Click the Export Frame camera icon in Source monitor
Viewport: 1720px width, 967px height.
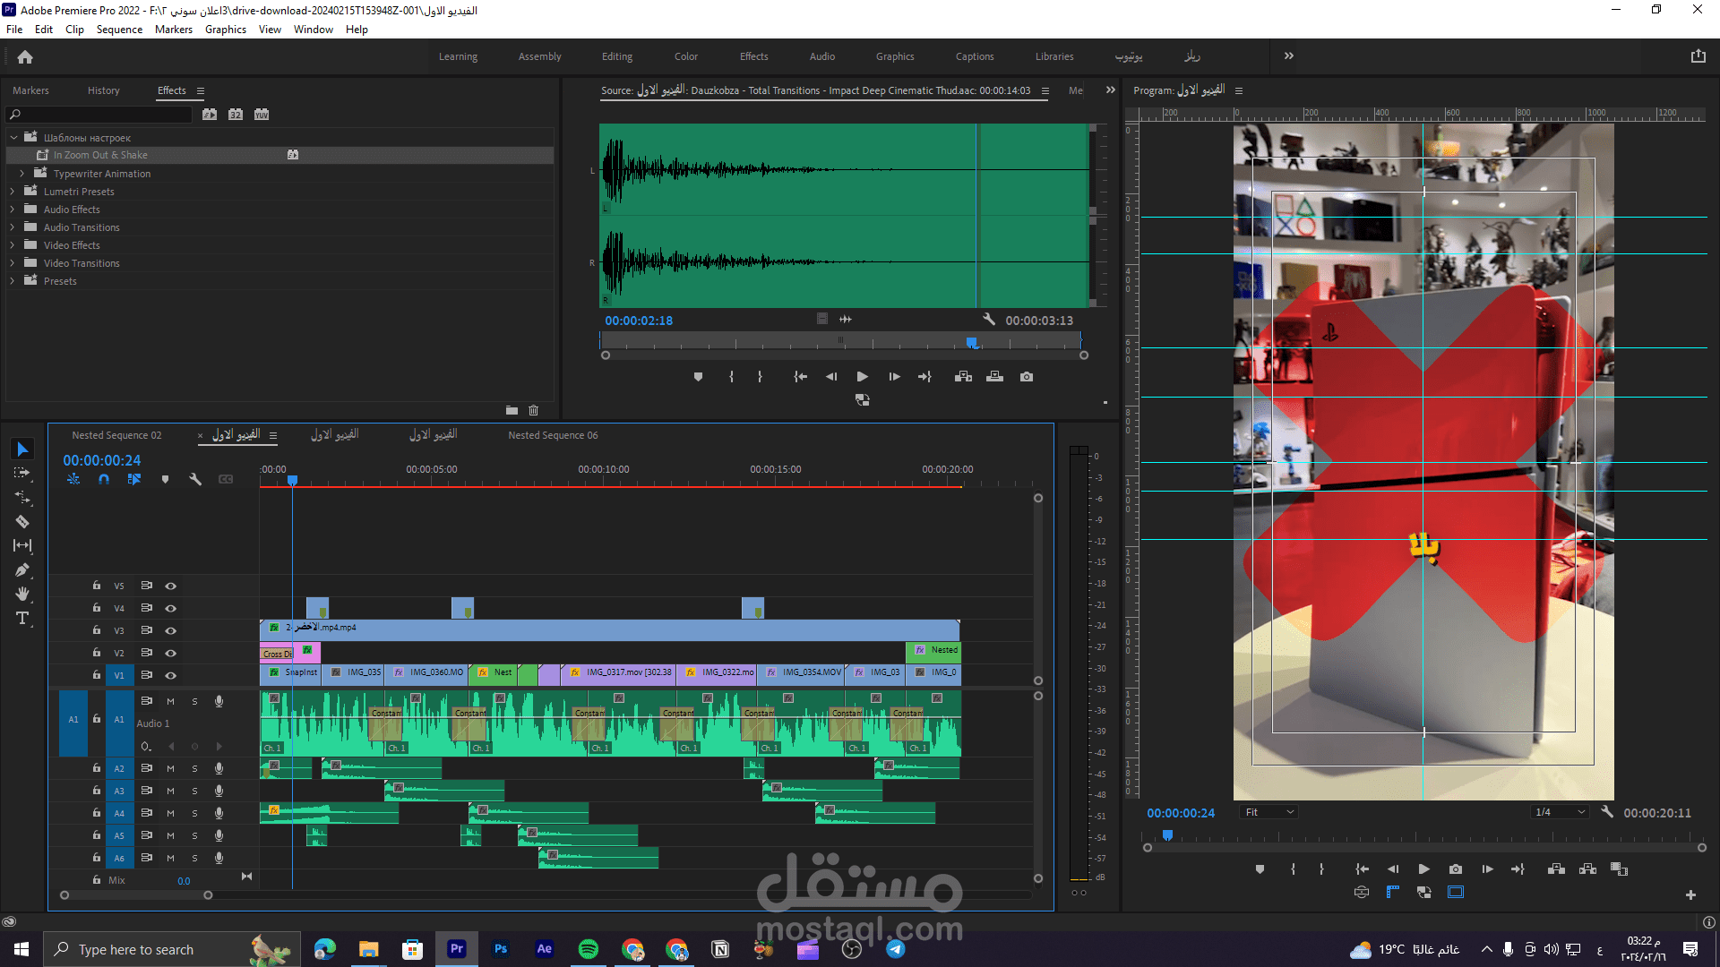pos(1027,377)
